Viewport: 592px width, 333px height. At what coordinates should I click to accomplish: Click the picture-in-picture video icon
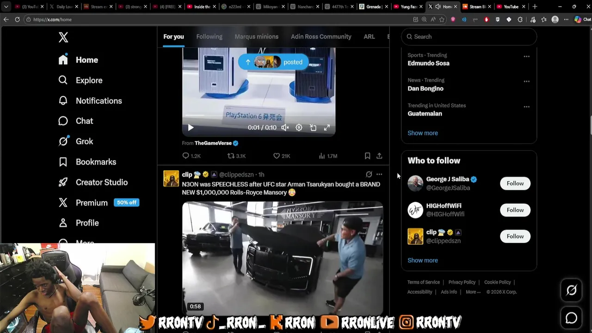point(313,128)
